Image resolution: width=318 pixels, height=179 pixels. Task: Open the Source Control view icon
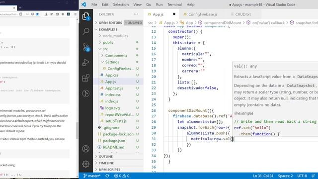coord(86,47)
